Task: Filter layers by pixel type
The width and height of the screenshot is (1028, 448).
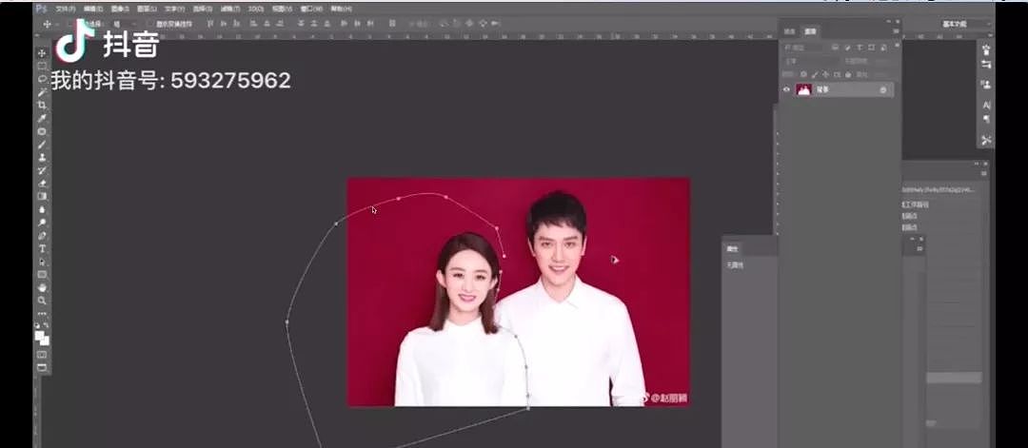Action: [836, 48]
